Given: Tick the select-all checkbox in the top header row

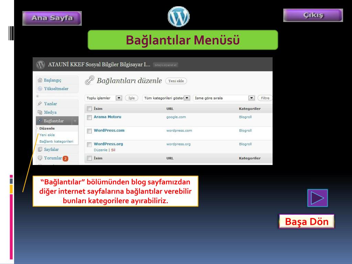Looking at the screenshot, I should pos(89,109).
